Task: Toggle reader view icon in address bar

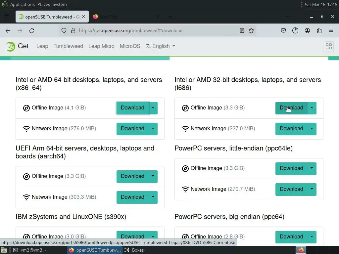Action: tap(242, 30)
